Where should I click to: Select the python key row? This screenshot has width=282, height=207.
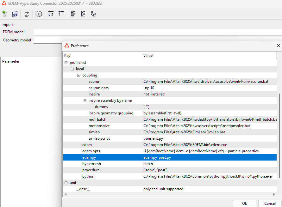coord(170,176)
